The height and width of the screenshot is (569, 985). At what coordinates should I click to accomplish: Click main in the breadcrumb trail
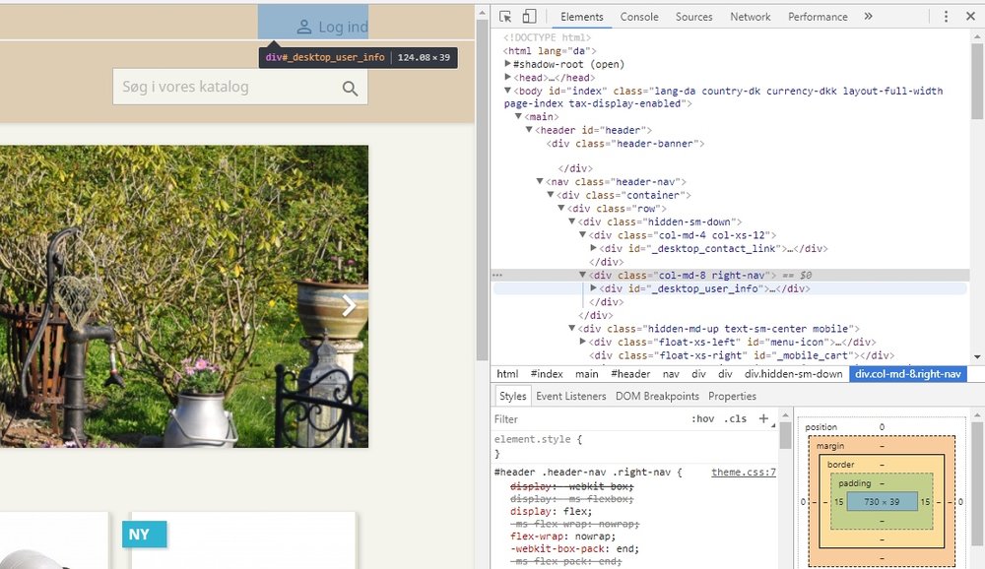pos(587,374)
